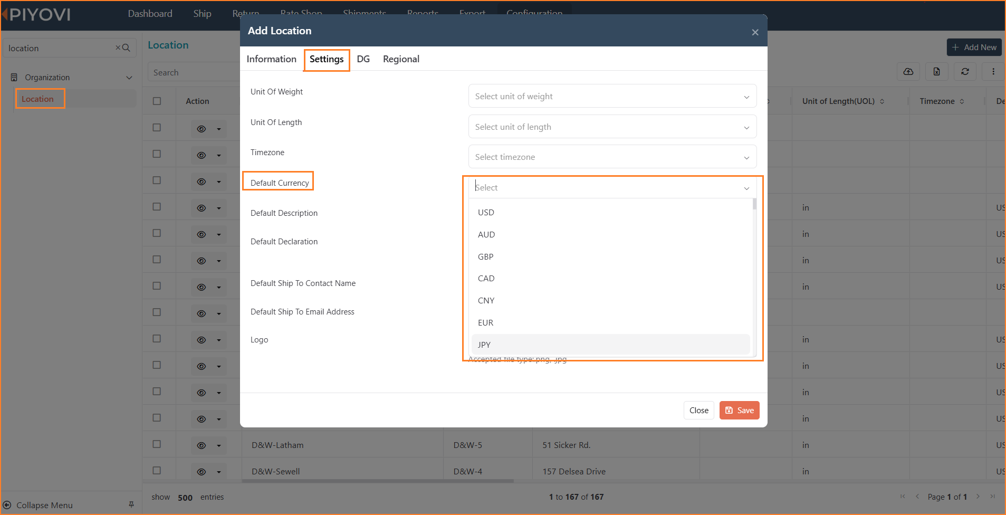
Task: Close the Add Location dialog with X
Action: pyautogui.click(x=755, y=32)
